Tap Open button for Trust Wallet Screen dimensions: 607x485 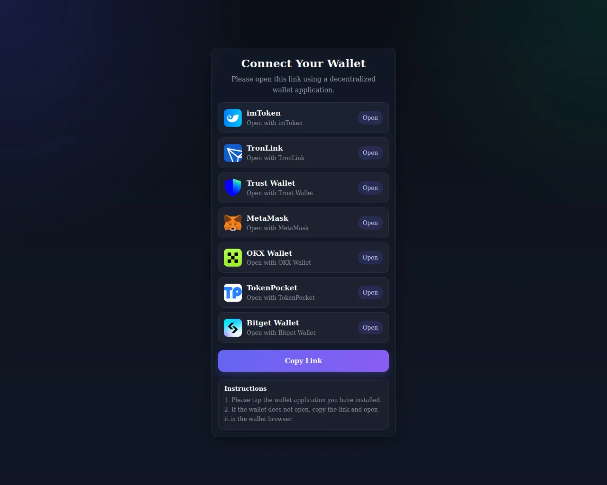[x=370, y=188]
